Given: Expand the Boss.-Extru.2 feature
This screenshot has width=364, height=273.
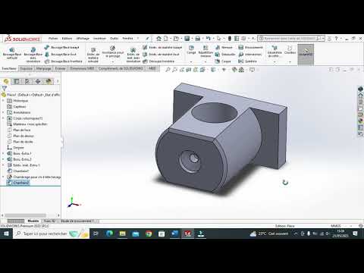Looking at the screenshot, I should (x=3, y=159).
